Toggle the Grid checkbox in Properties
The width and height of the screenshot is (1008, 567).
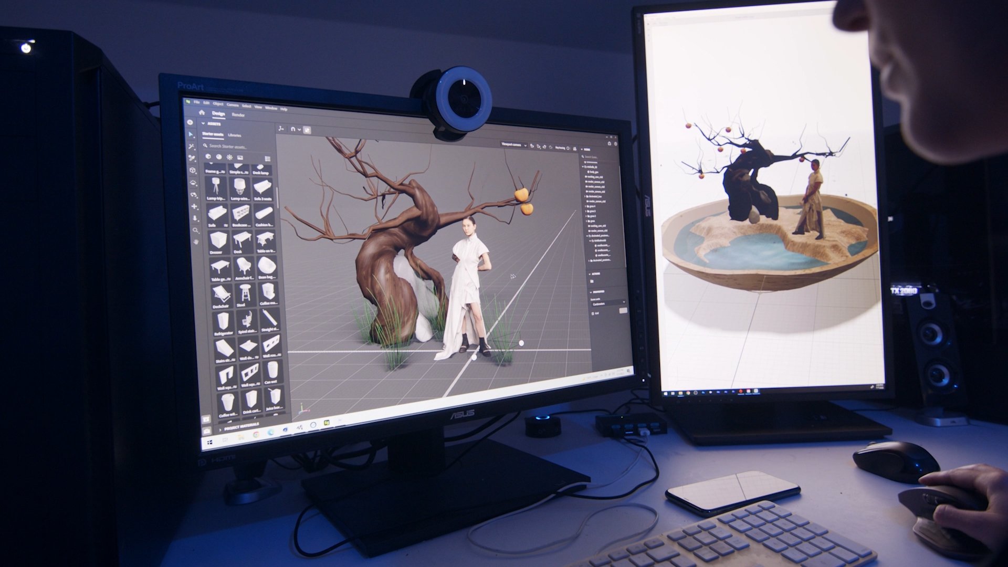(x=593, y=313)
